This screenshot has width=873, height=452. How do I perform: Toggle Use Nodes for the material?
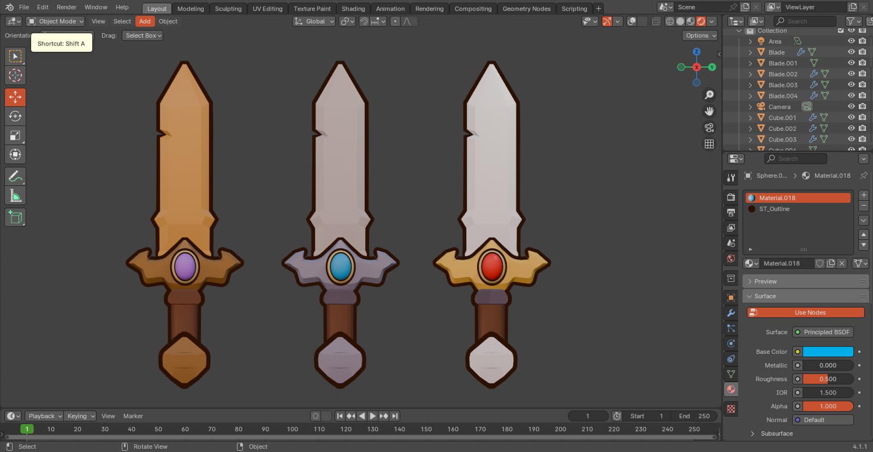pos(806,312)
